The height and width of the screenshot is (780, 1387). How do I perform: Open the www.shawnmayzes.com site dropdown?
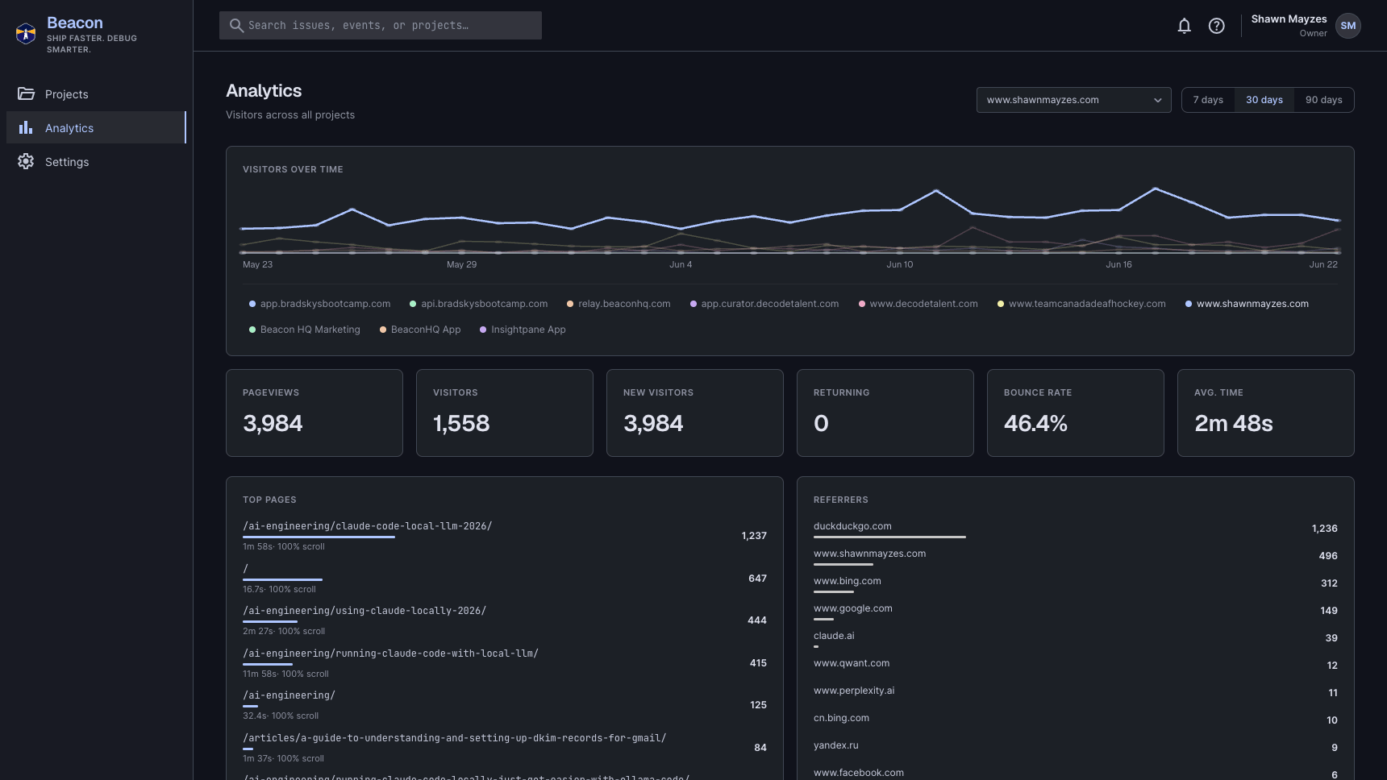click(1073, 100)
